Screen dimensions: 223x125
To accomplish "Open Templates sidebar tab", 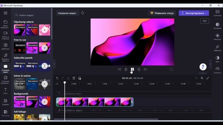I will pos(6,46).
